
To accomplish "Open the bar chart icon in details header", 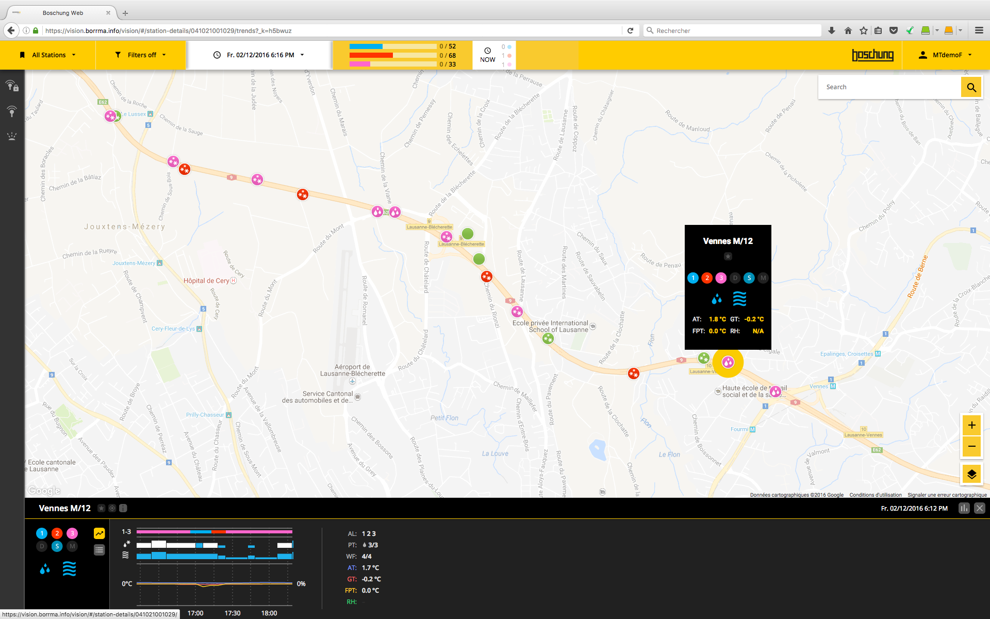I will [x=964, y=508].
